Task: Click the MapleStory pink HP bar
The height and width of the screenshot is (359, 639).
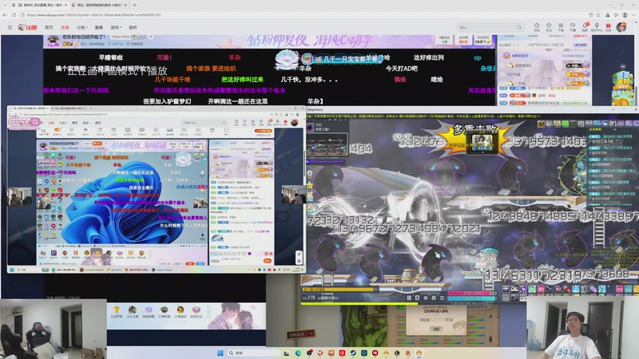Action: [x=471, y=293]
